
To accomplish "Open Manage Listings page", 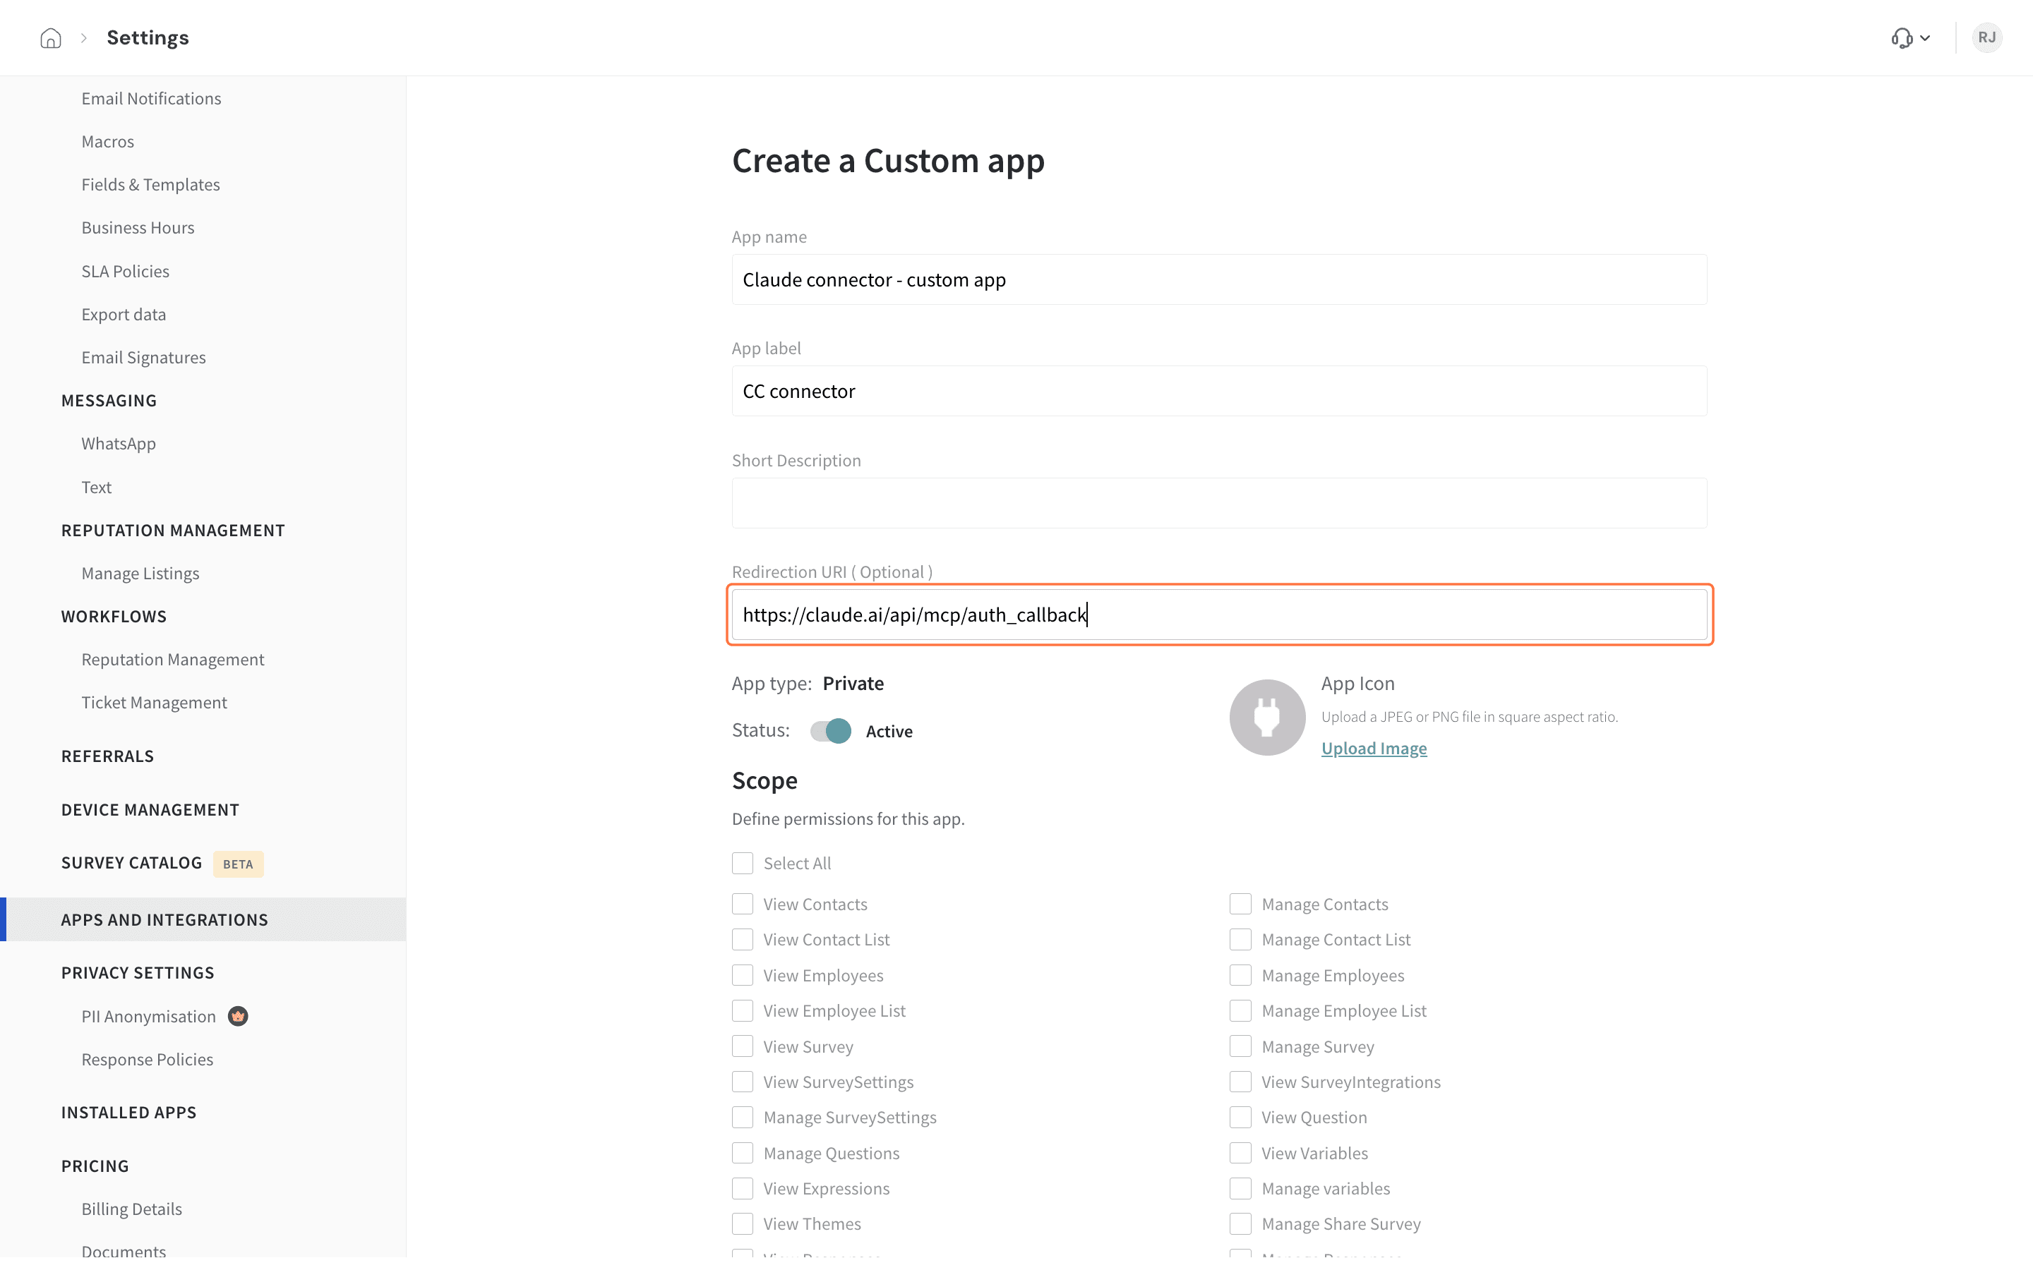I will point(140,574).
